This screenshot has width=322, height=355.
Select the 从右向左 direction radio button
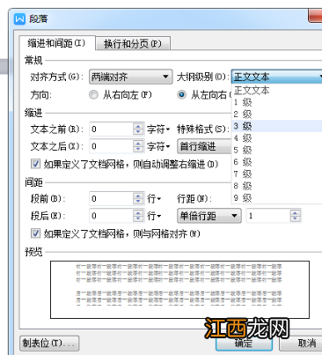pyautogui.click(x=93, y=95)
